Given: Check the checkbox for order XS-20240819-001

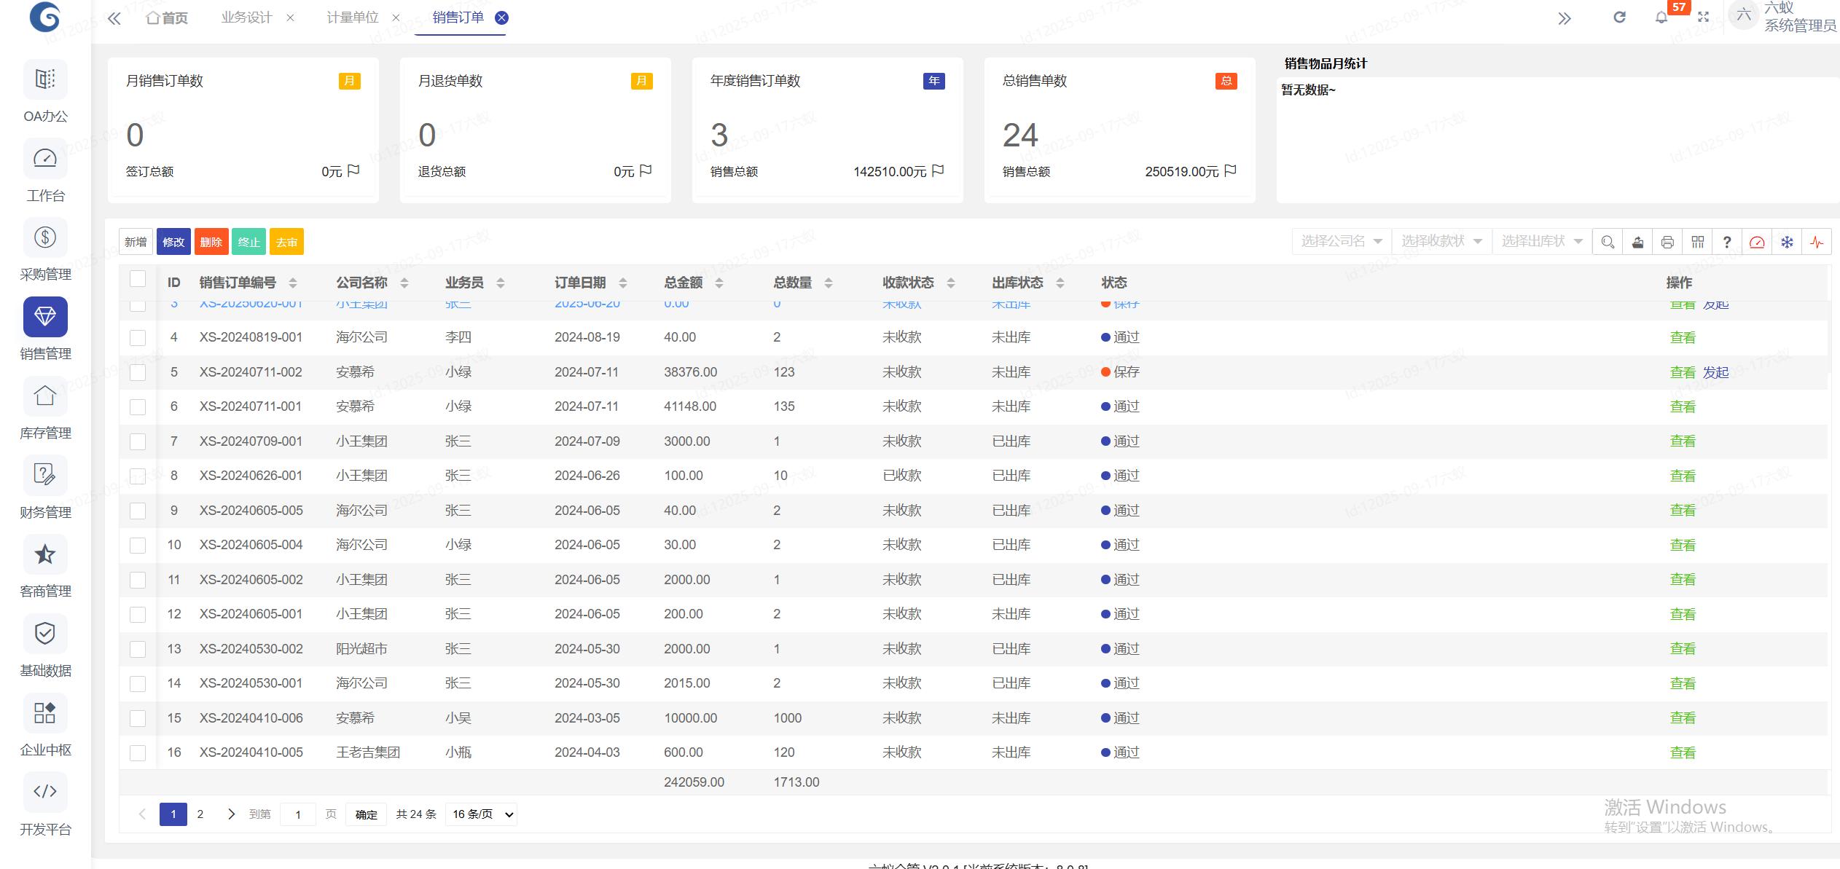Looking at the screenshot, I should click(x=138, y=337).
